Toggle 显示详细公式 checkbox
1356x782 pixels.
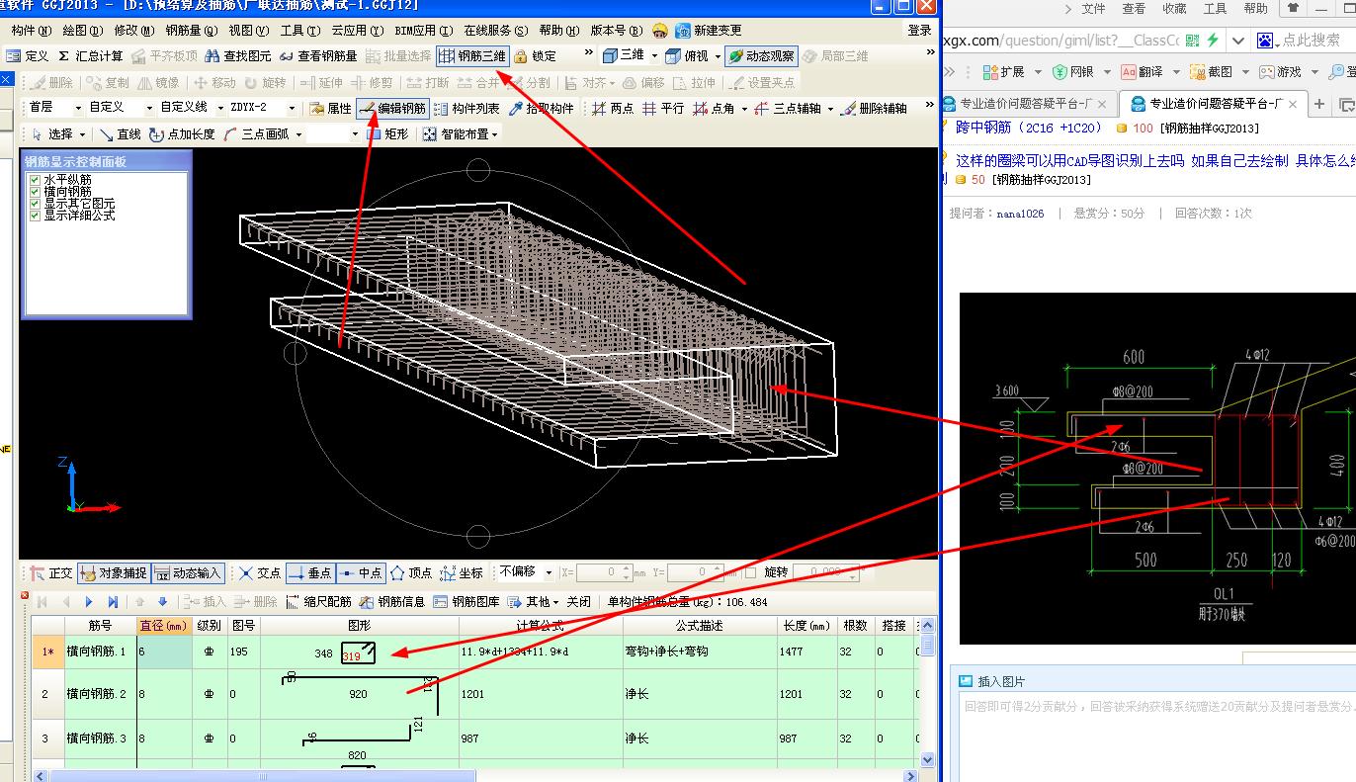[36, 215]
